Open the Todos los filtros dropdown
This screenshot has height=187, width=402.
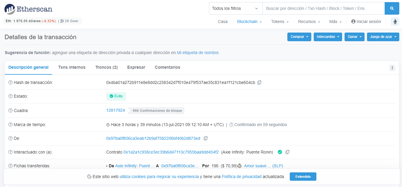236,8
